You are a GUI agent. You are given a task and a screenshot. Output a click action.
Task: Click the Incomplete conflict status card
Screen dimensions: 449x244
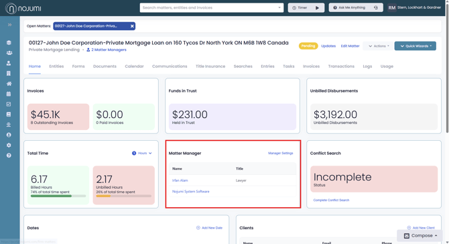(374, 179)
